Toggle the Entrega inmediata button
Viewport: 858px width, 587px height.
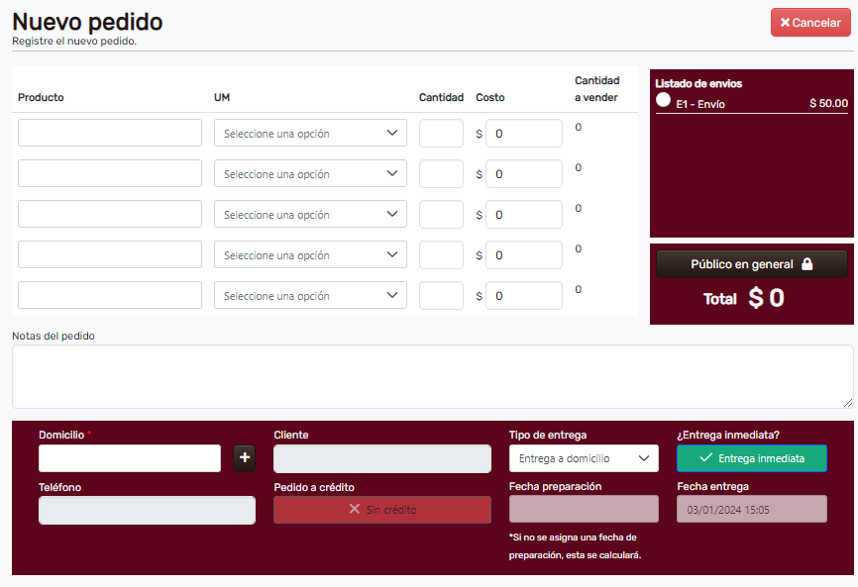(x=752, y=458)
